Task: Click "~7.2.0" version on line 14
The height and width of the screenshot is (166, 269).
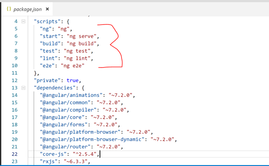Action: tap(120, 95)
